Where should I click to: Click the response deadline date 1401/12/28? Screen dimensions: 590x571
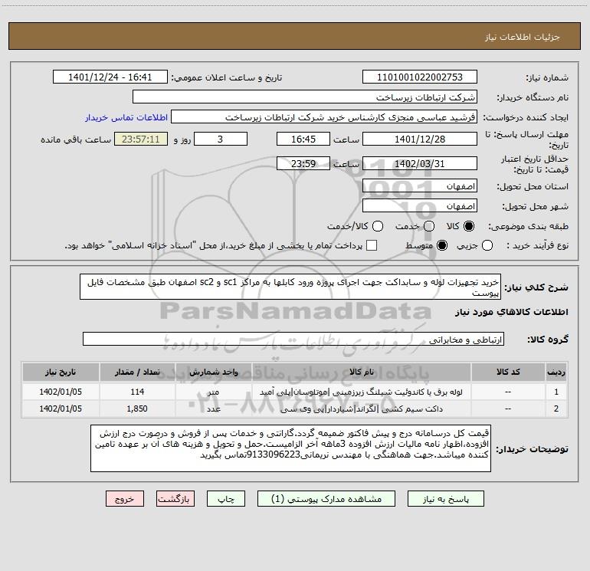(x=420, y=139)
